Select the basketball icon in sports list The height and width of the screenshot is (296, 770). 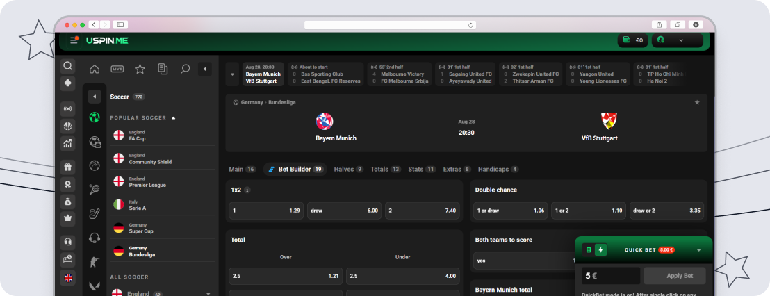tap(95, 166)
